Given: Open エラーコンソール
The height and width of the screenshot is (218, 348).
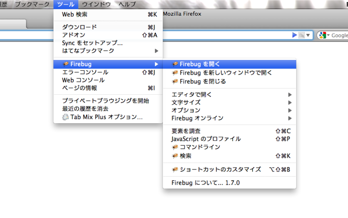Looking at the screenshot, I should click(108, 72).
